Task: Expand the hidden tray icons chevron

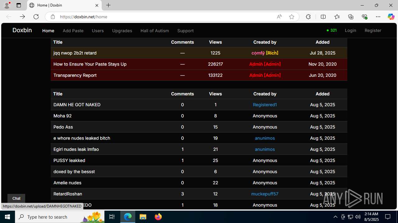Action: click(x=335, y=217)
